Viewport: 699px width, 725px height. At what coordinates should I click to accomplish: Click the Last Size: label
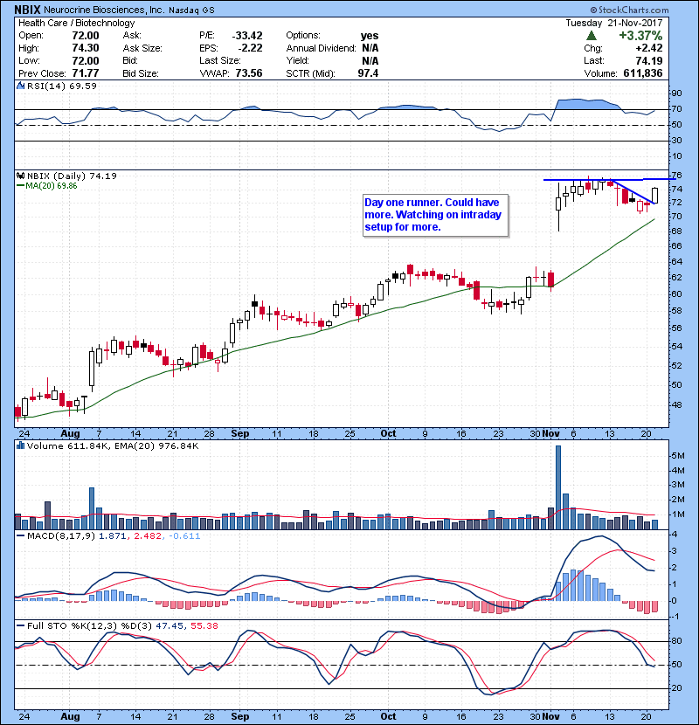(x=219, y=60)
